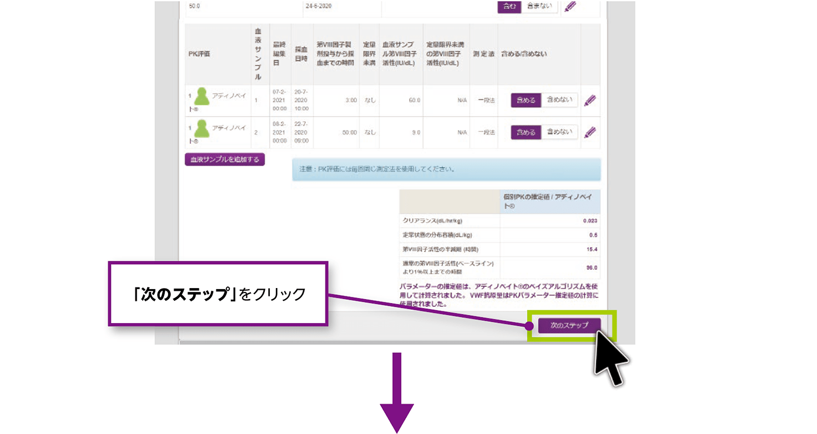The width and height of the screenshot is (817, 434).
Task: Click the time-above-baseline value 96.0
Action: pos(592,268)
